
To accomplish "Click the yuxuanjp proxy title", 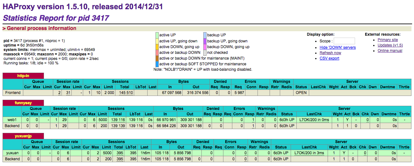I will tap(23, 136).
